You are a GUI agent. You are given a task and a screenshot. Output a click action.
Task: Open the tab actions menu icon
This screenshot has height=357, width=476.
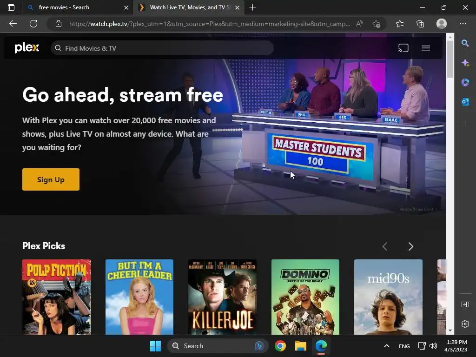(x=11, y=7)
